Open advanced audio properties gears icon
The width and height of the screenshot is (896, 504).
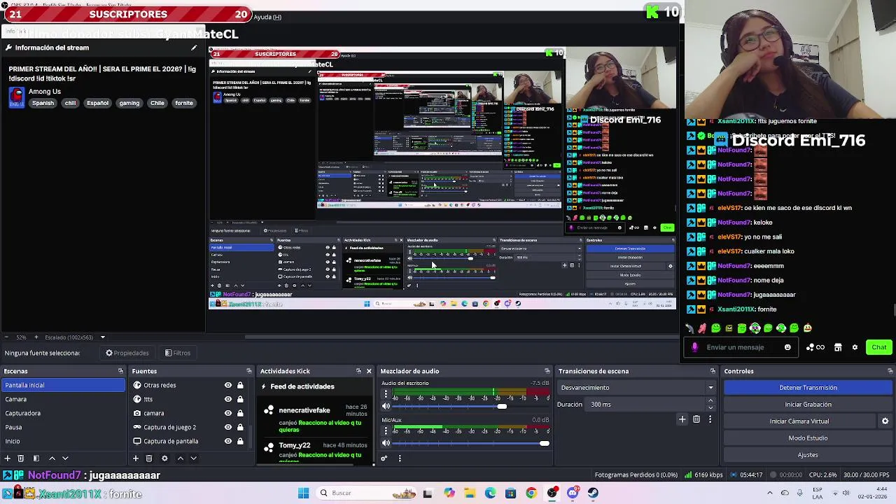tap(384, 458)
